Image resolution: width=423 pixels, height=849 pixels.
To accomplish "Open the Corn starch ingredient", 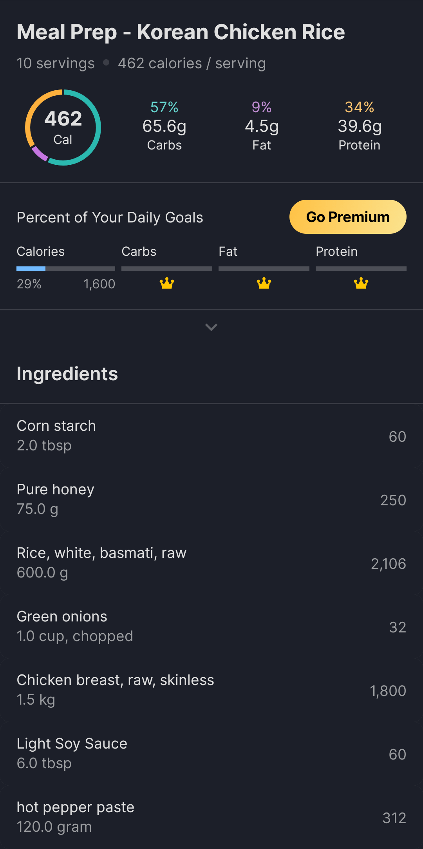I will click(x=211, y=436).
